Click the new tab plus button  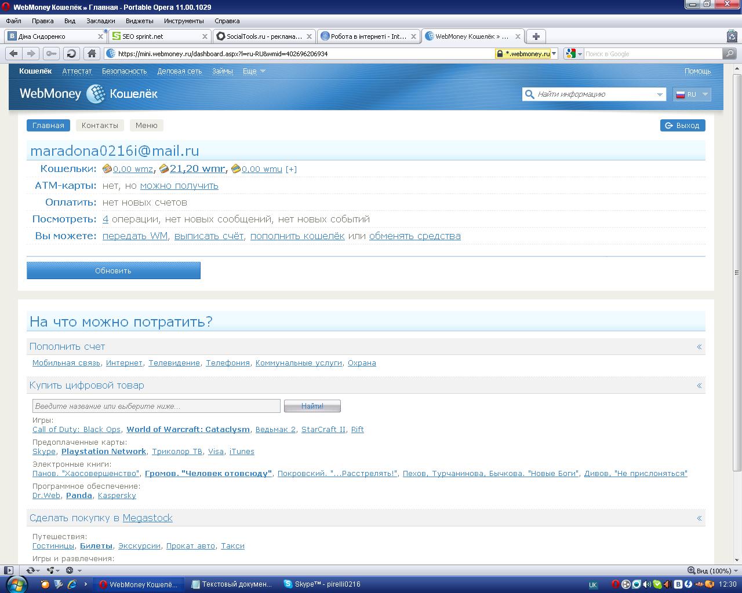tap(536, 36)
